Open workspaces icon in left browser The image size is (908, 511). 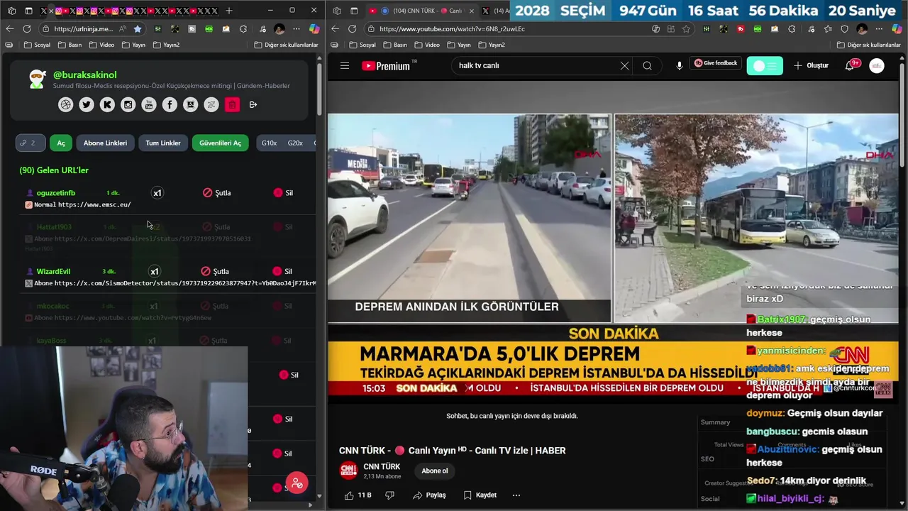(12, 11)
